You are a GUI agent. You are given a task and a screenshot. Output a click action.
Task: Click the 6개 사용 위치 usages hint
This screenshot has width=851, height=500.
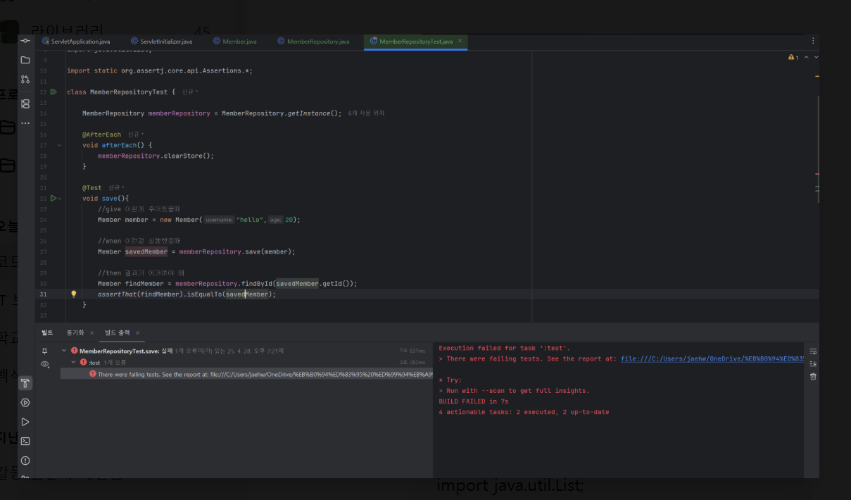point(366,113)
